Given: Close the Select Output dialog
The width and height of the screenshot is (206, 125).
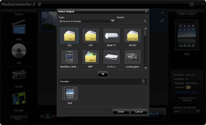Looking at the screenshot, I should pyautogui.click(x=146, y=12).
